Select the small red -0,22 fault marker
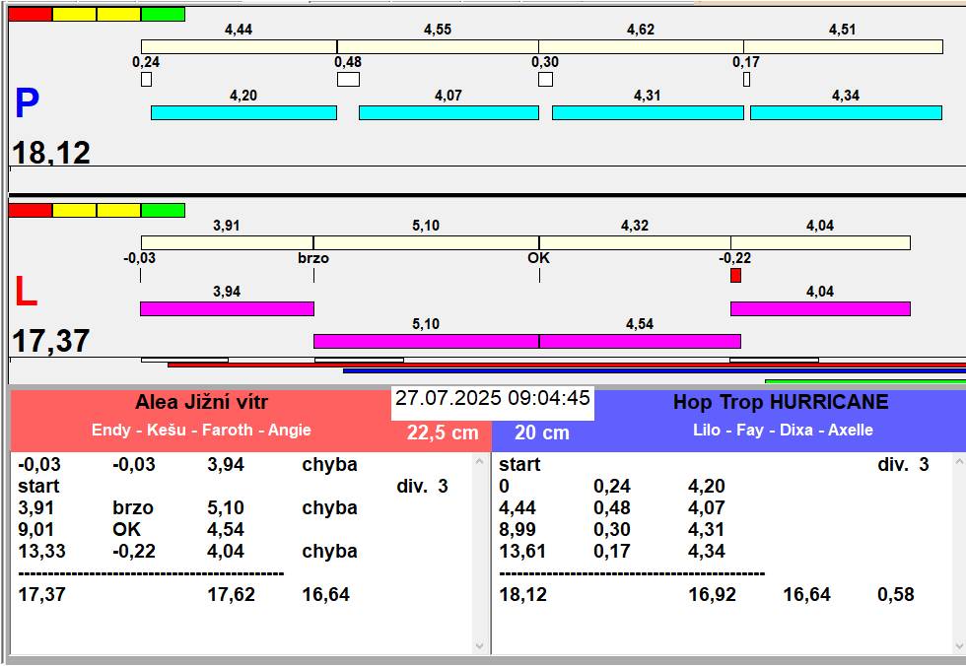Image resolution: width=966 pixels, height=666 pixels. 735,275
